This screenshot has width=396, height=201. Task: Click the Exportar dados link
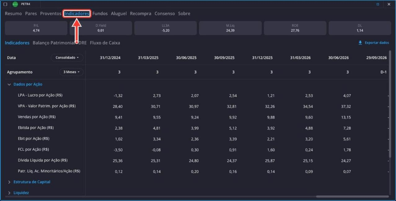[377, 43]
